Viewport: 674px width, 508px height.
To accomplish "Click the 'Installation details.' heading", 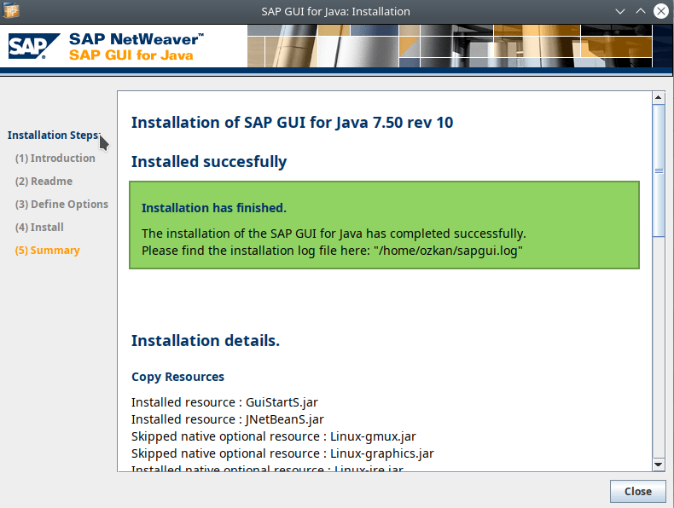I will click(206, 341).
